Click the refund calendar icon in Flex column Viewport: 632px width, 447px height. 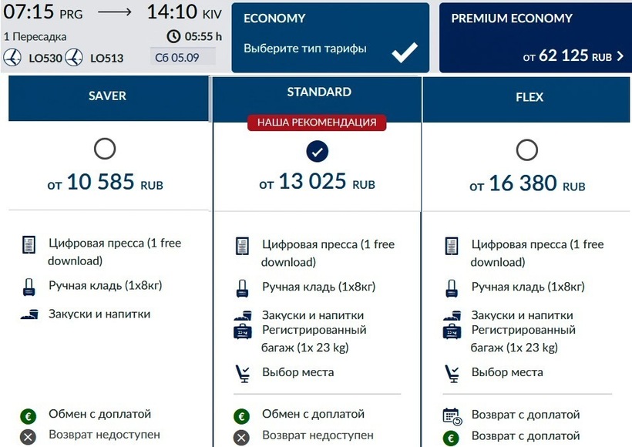[x=452, y=416]
